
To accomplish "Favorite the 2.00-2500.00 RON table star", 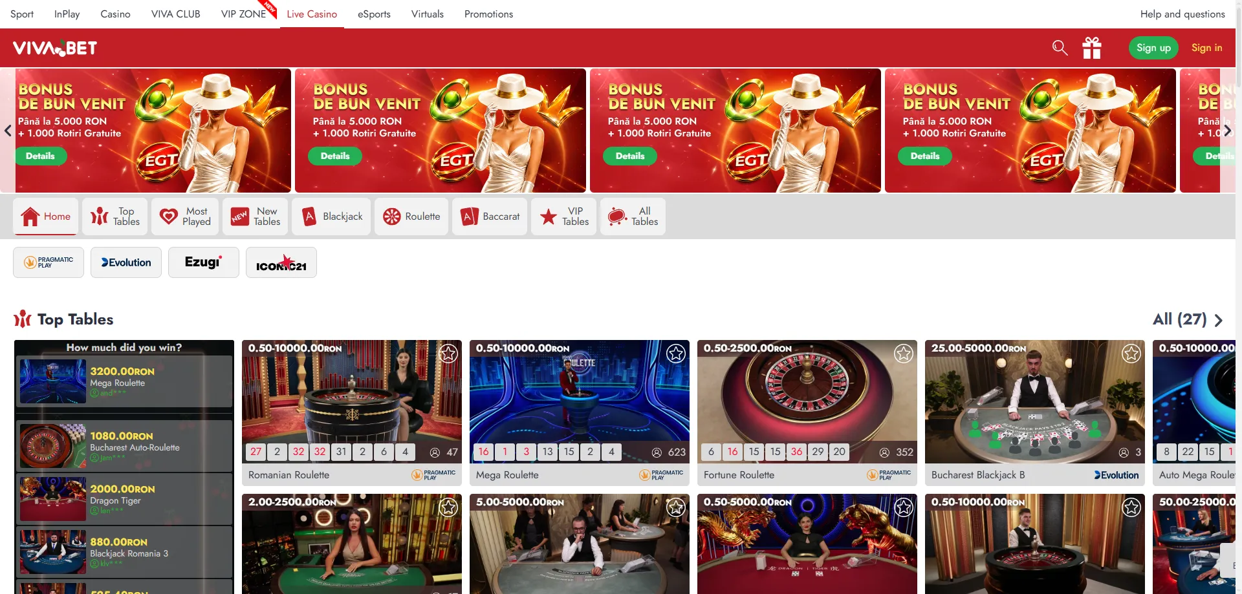I will [x=448, y=507].
